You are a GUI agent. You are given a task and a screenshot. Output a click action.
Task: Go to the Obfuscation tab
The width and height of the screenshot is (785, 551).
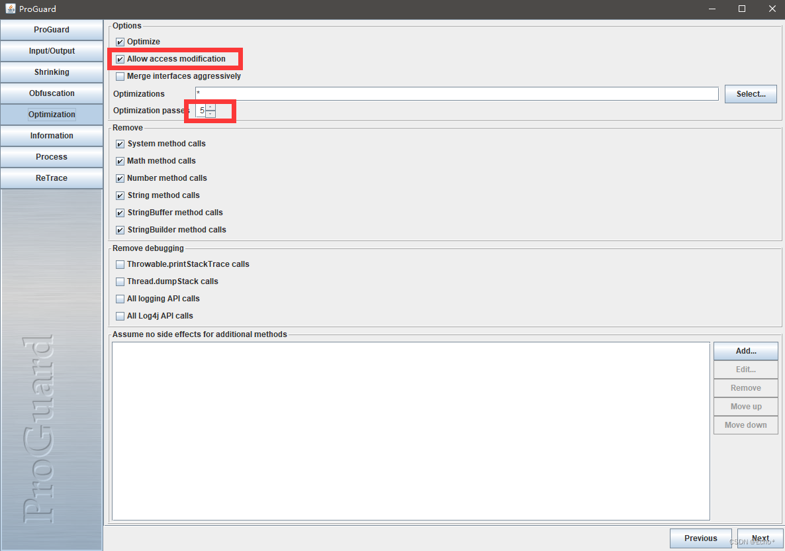pos(52,93)
